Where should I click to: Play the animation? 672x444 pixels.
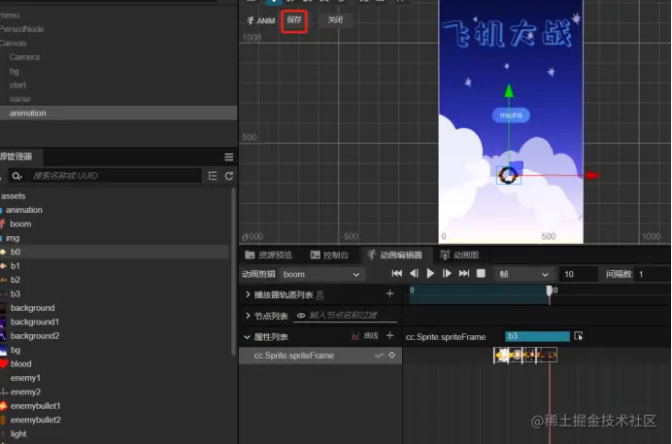430,273
